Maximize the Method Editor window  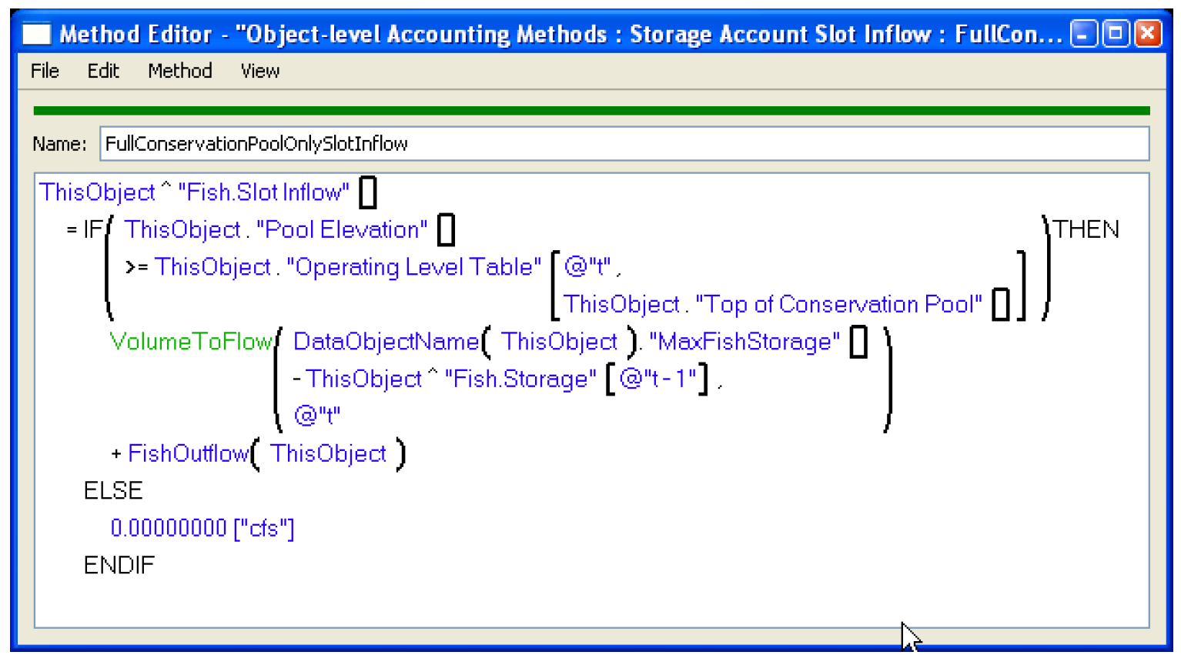tap(1115, 34)
